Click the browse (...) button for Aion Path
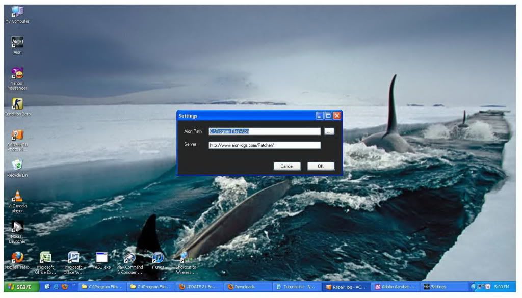The height and width of the screenshot is (298, 522). pyautogui.click(x=329, y=131)
